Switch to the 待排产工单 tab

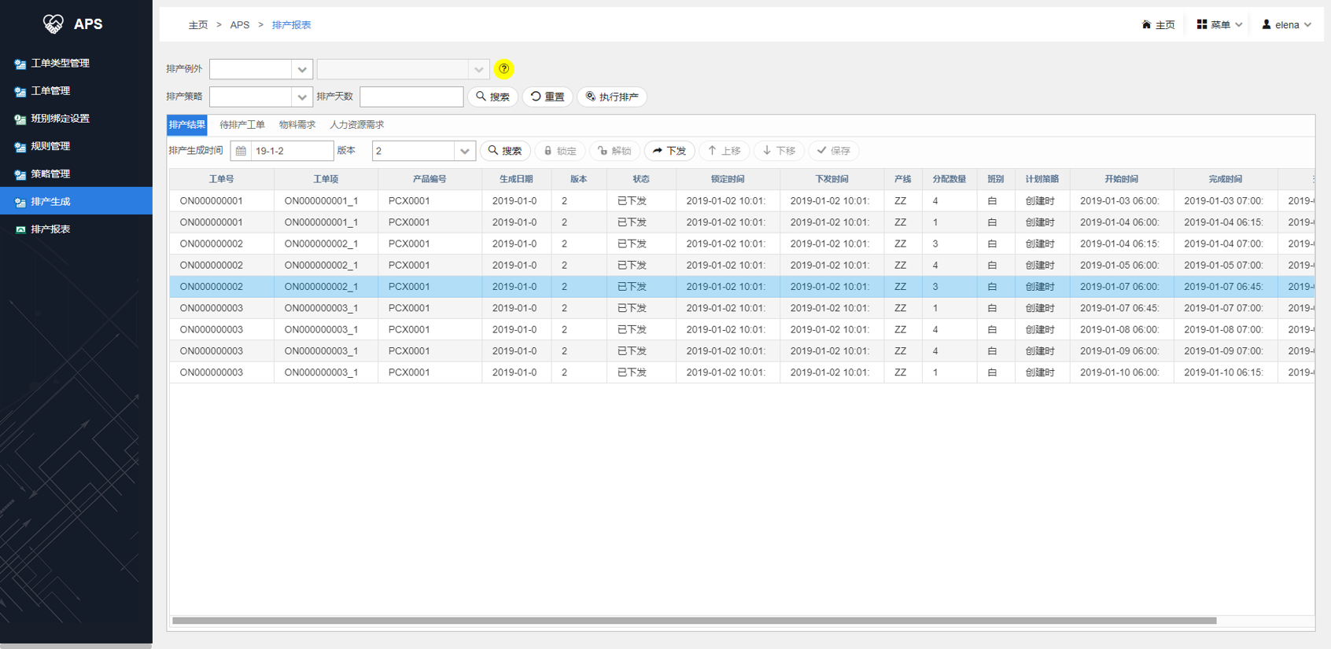pyautogui.click(x=242, y=125)
